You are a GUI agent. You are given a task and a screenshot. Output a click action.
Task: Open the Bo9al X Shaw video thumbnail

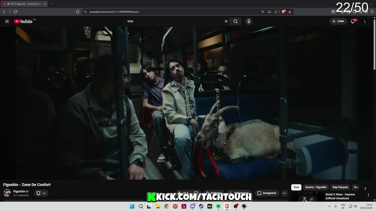pos(307,197)
